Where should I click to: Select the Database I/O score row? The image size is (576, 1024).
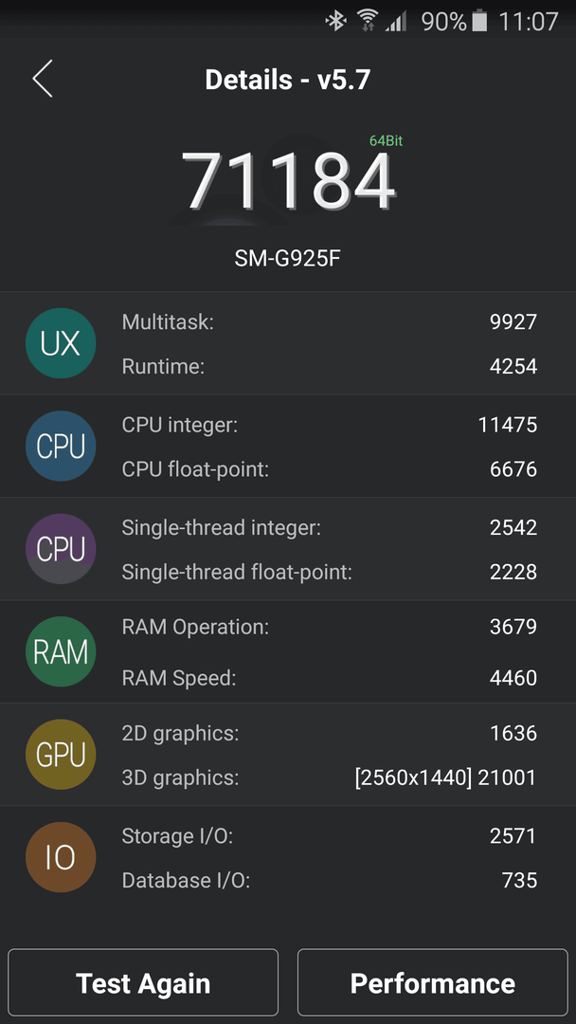click(330, 880)
